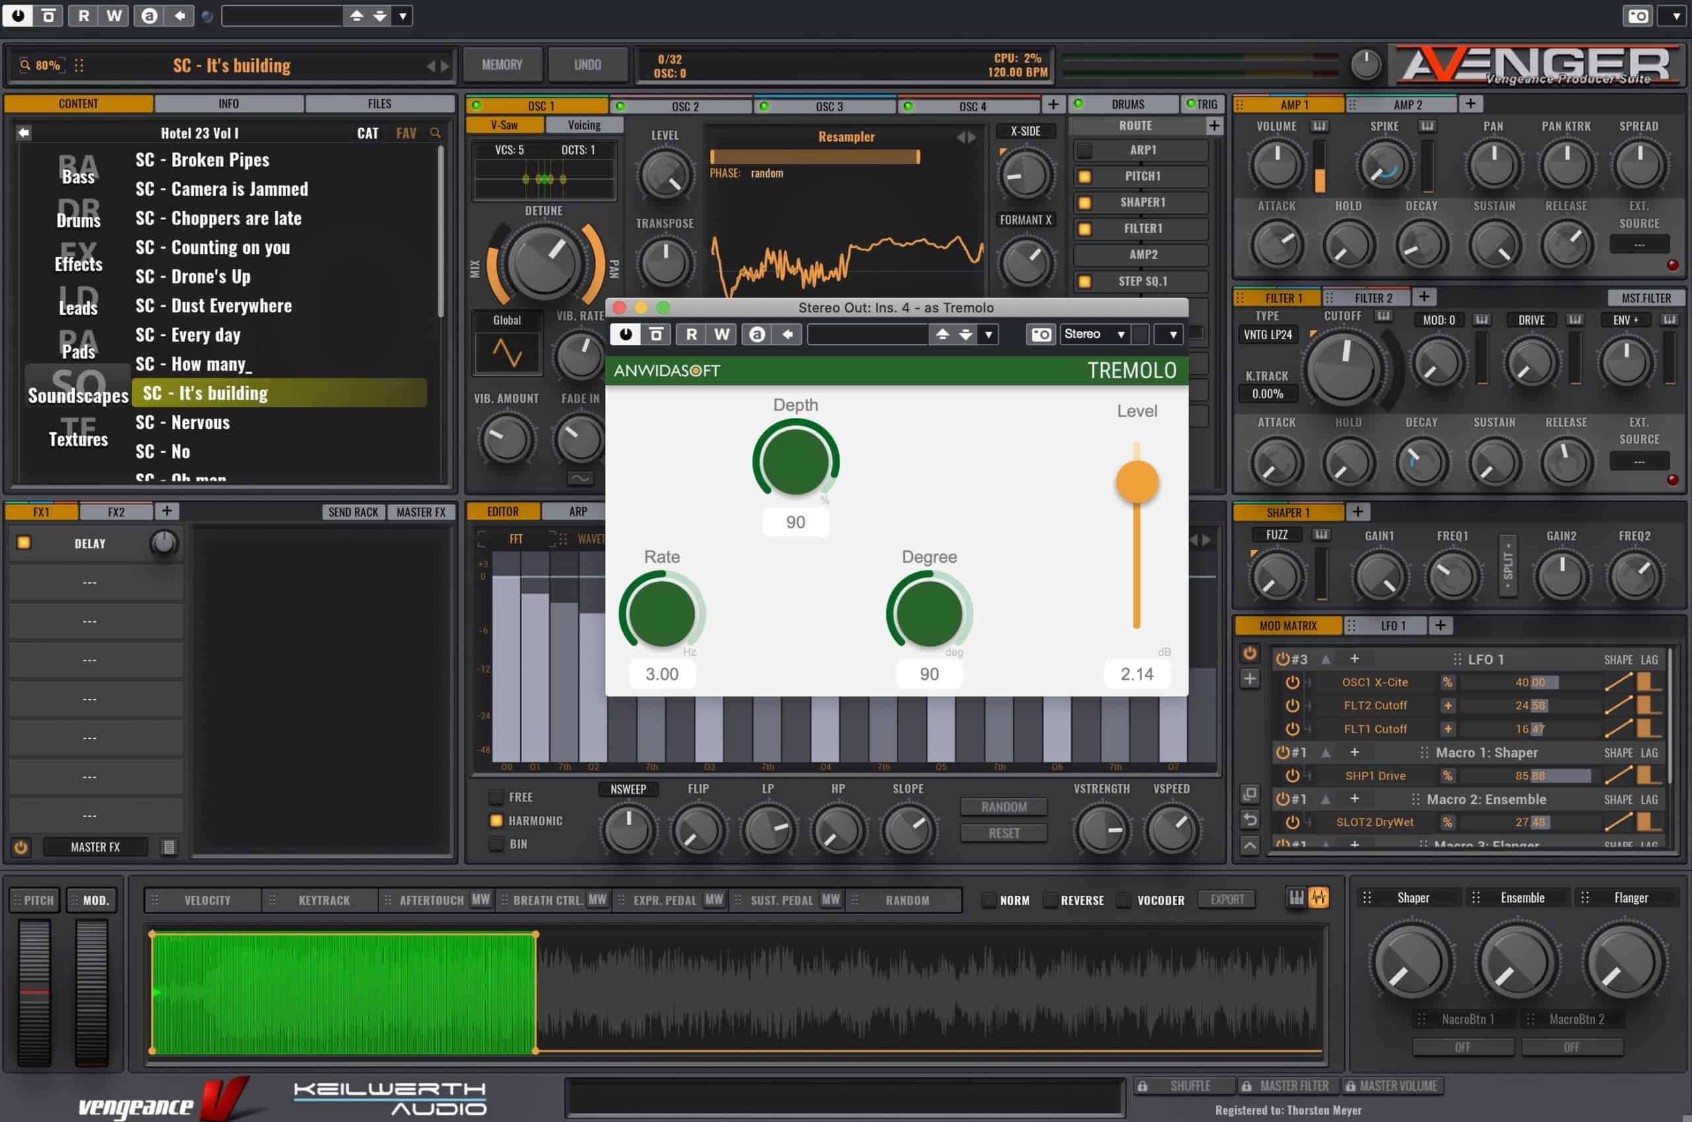Open the AMP 1 EXT. SOURCE selector

1639,245
